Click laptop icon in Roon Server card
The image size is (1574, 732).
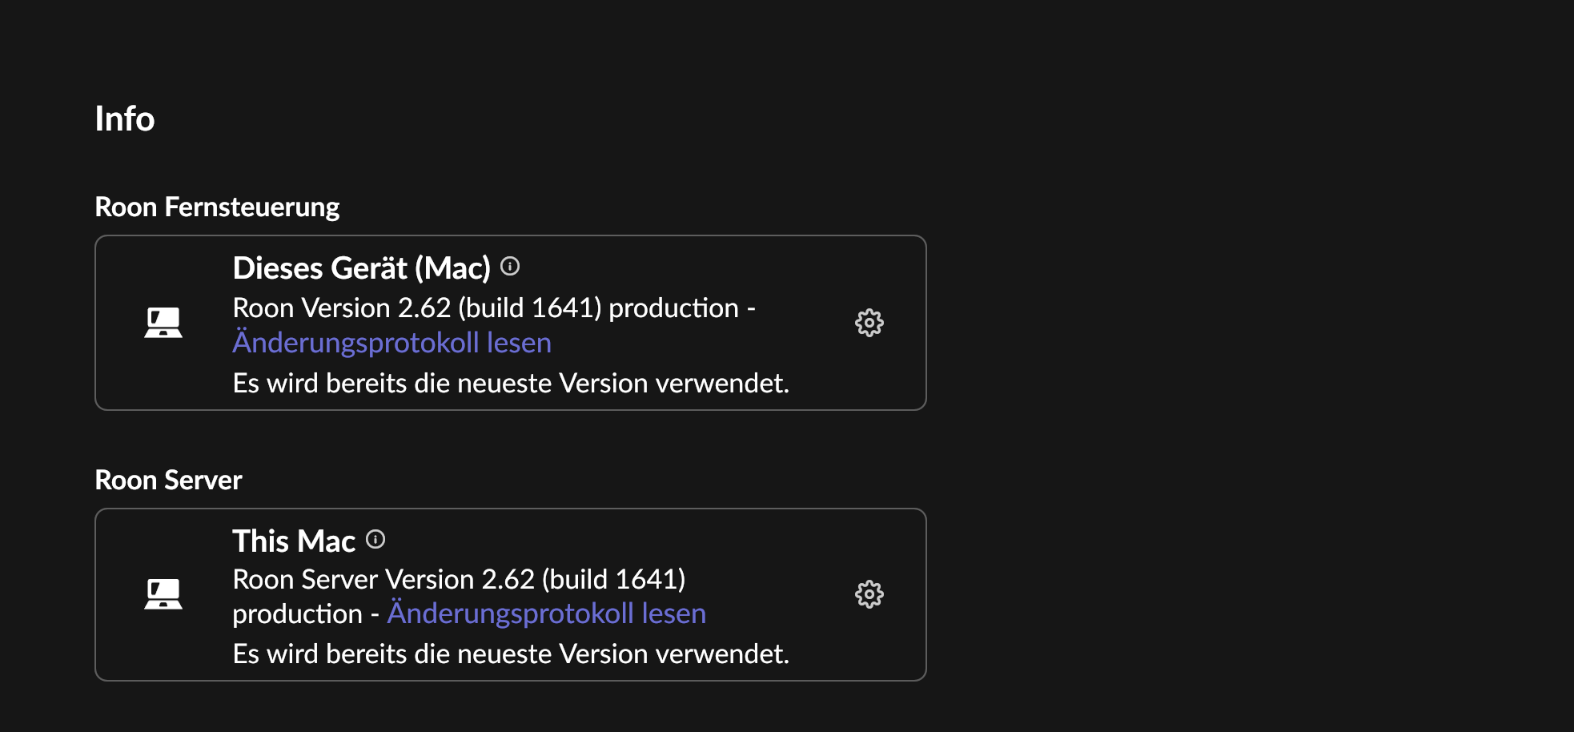[x=163, y=594]
